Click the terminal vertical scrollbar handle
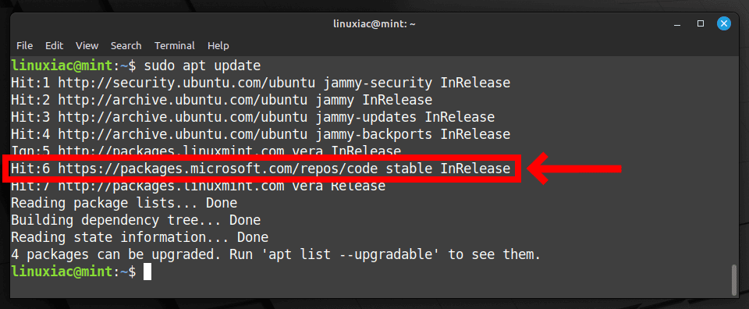The image size is (749, 309). click(x=734, y=280)
